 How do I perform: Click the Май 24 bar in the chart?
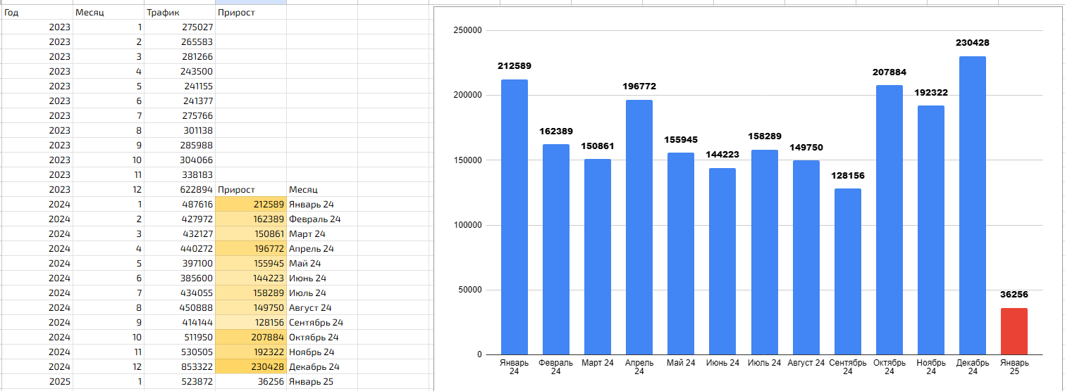(681, 254)
